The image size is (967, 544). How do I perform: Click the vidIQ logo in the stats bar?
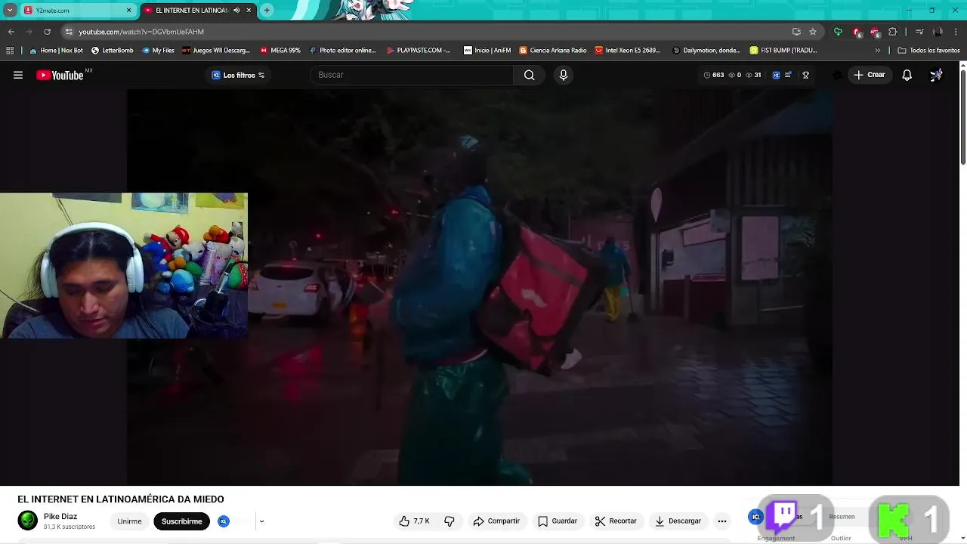[x=776, y=75]
